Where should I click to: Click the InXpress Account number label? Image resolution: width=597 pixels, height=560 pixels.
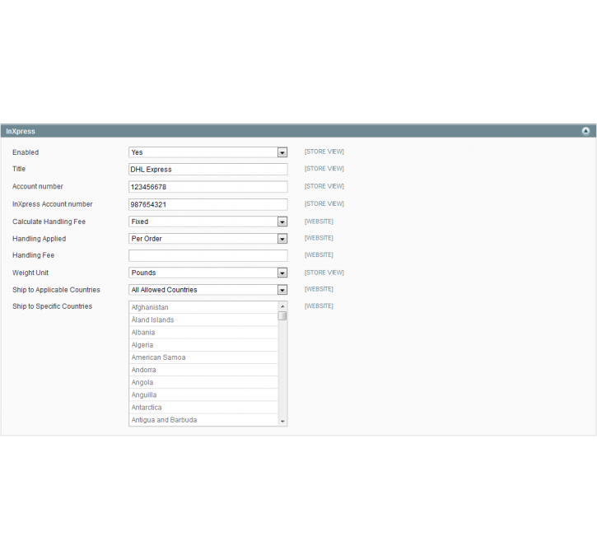pos(53,204)
